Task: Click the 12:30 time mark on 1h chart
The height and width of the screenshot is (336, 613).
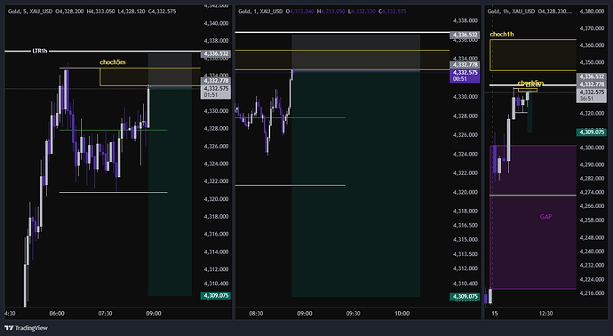Action: 545,313
